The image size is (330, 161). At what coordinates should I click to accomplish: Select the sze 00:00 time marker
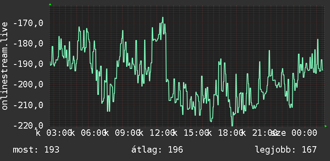(294, 133)
